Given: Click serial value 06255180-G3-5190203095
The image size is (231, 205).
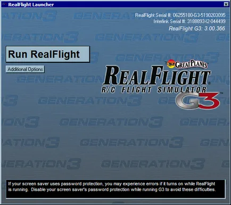Looking at the screenshot, I should (x=199, y=15).
